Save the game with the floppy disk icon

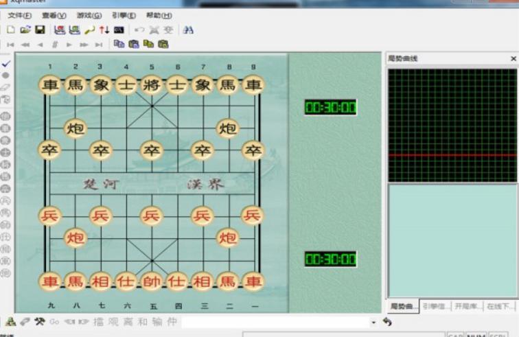point(40,30)
